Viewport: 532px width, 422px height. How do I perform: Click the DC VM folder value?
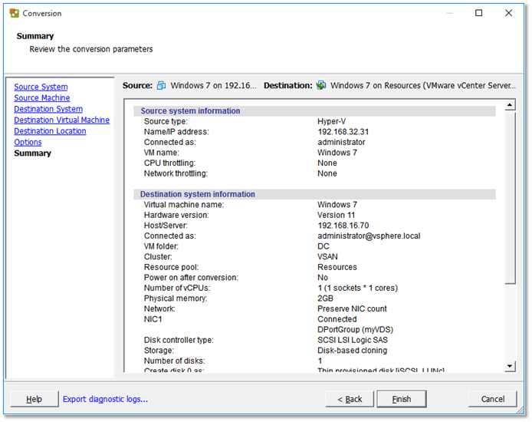(x=323, y=246)
